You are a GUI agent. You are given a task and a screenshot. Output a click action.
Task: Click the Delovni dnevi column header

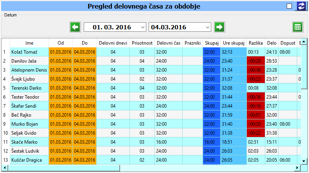113,43
